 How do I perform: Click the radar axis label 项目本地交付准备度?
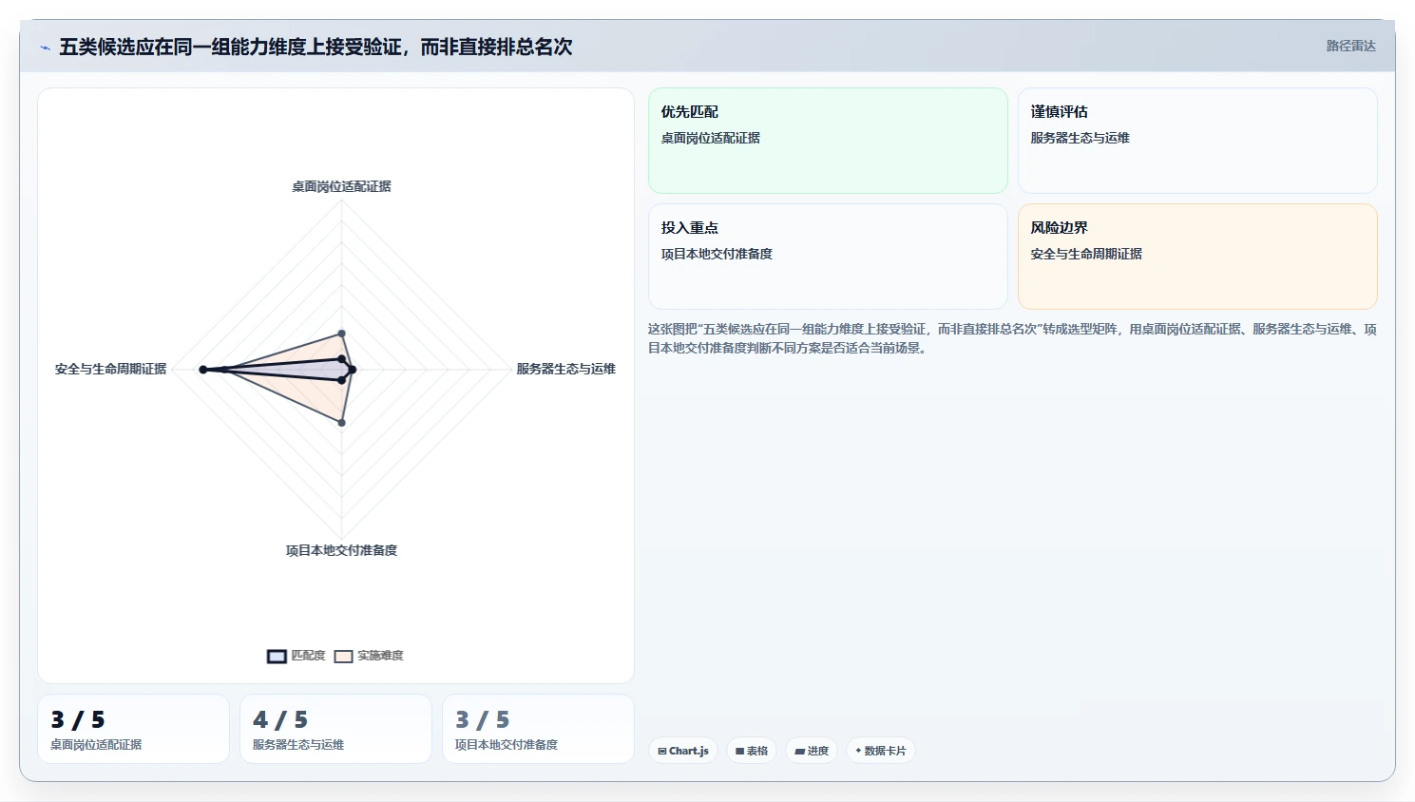tap(341, 550)
